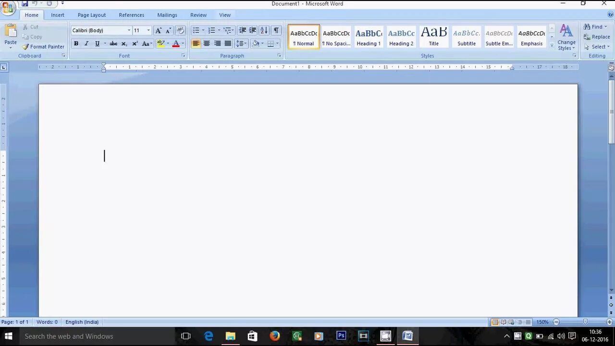Viewport: 615px width, 346px height.
Task: Apply bottom border icon
Action: tap(271, 44)
